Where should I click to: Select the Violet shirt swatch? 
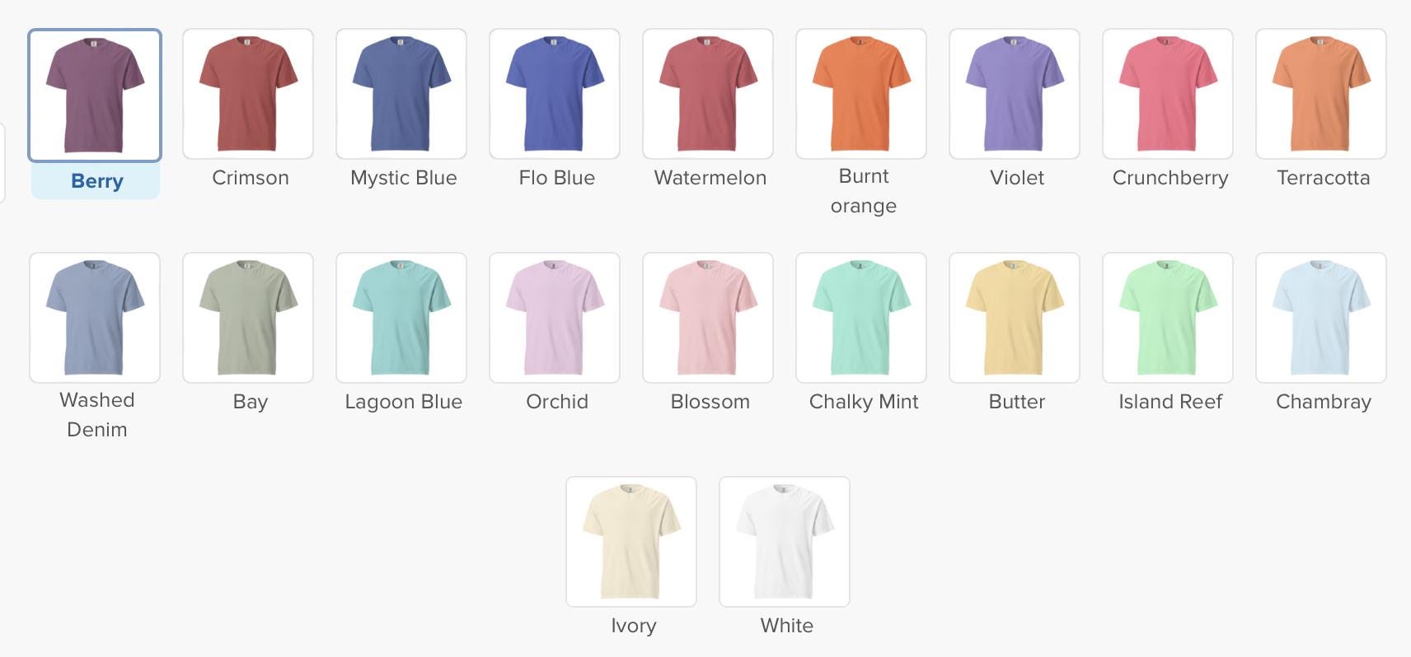(1015, 94)
